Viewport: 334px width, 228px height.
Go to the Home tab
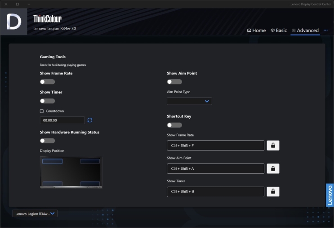(256, 30)
